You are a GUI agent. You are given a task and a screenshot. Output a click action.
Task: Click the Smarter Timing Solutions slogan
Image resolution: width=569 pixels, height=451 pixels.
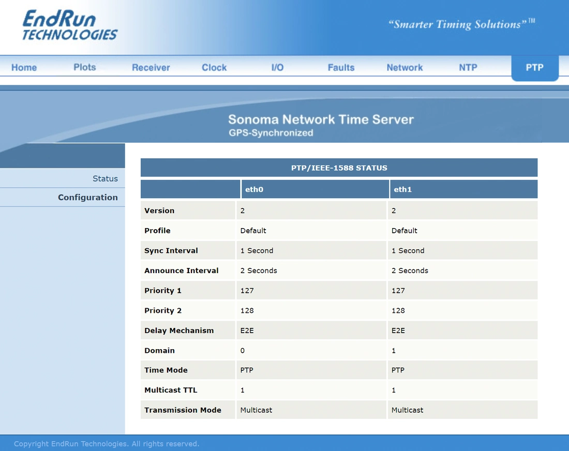(461, 24)
